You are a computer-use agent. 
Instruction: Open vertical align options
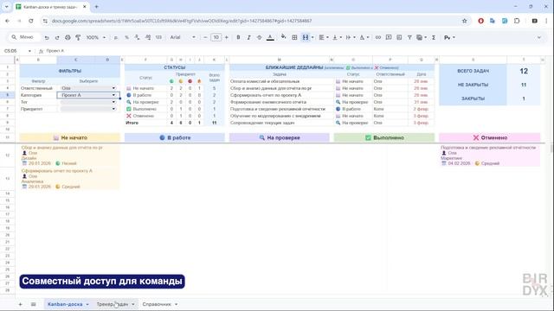337,37
